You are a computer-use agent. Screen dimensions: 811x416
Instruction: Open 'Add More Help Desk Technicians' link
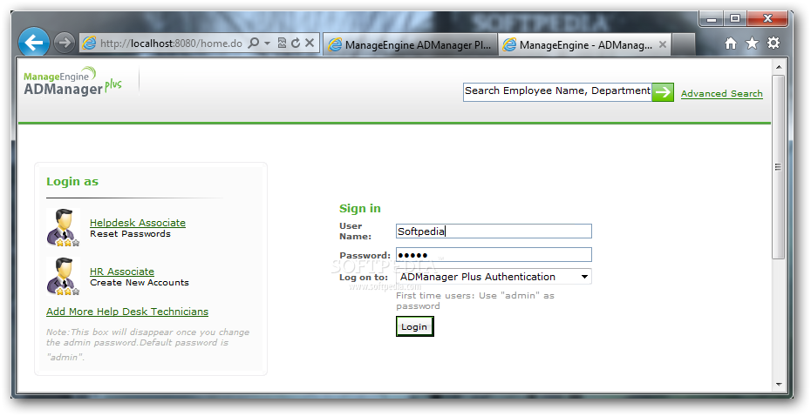point(127,312)
